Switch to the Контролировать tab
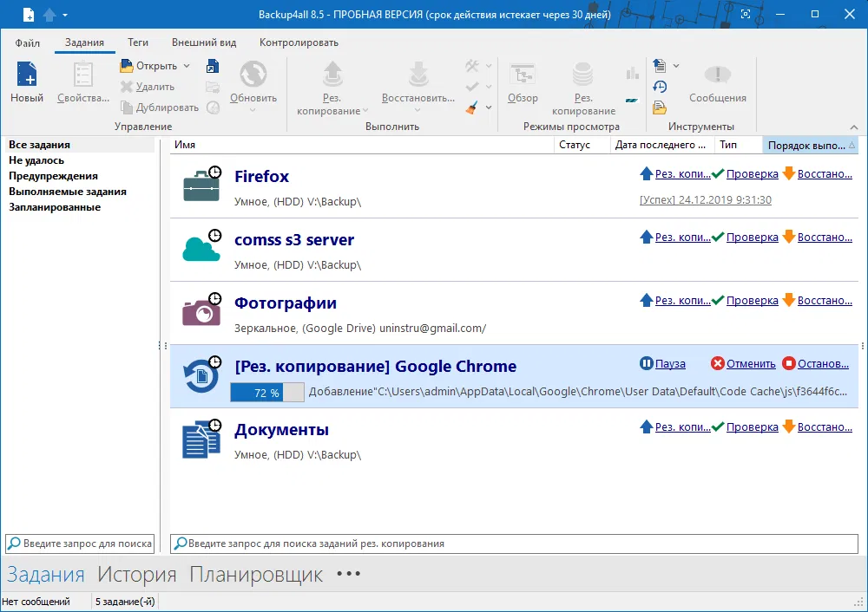The width and height of the screenshot is (868, 612). coord(299,42)
